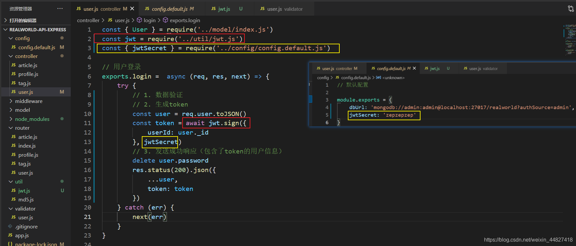576x246 pixels.
Task: Select user.js controller tab in inset editor
Action: (x=337, y=68)
